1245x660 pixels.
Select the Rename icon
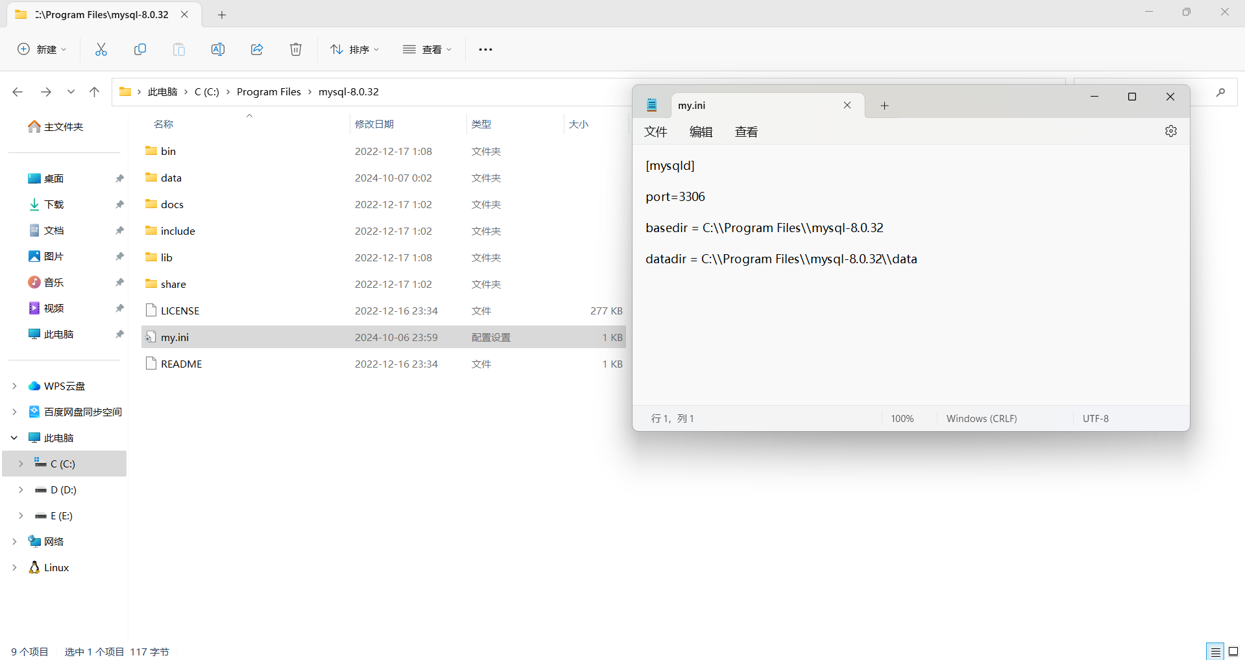click(218, 49)
